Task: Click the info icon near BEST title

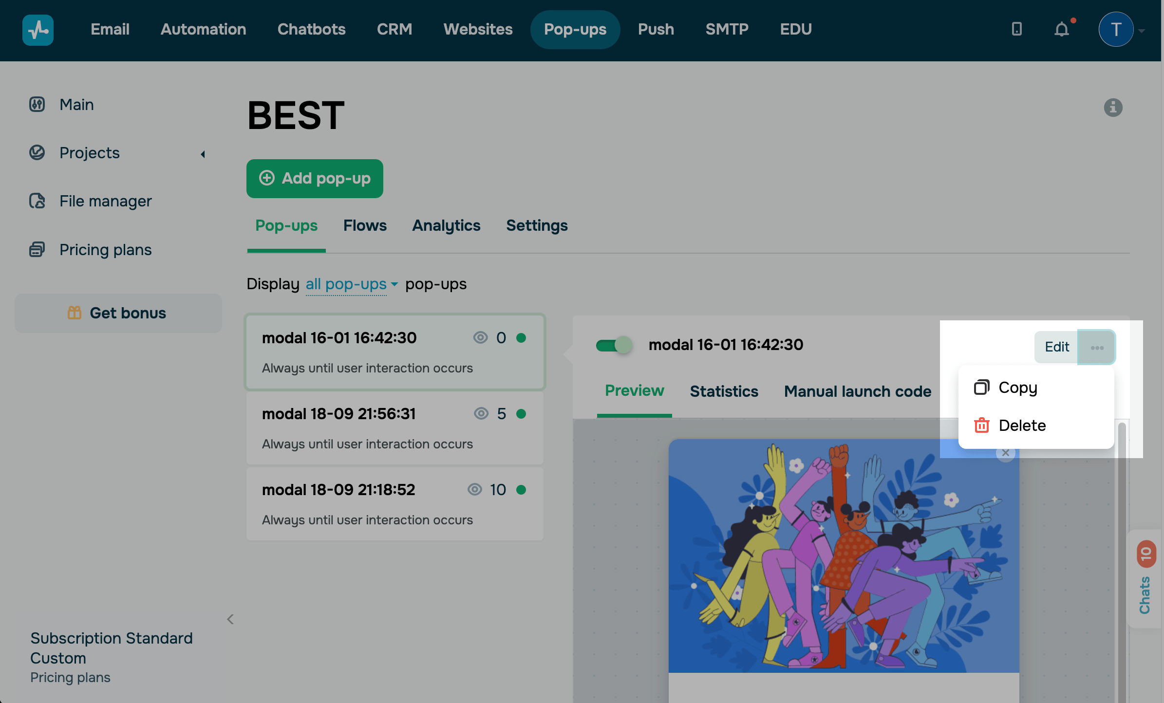Action: [1114, 108]
